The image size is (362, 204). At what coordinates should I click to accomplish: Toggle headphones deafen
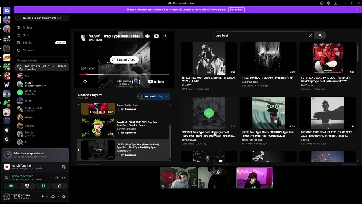pyautogui.click(x=53, y=197)
